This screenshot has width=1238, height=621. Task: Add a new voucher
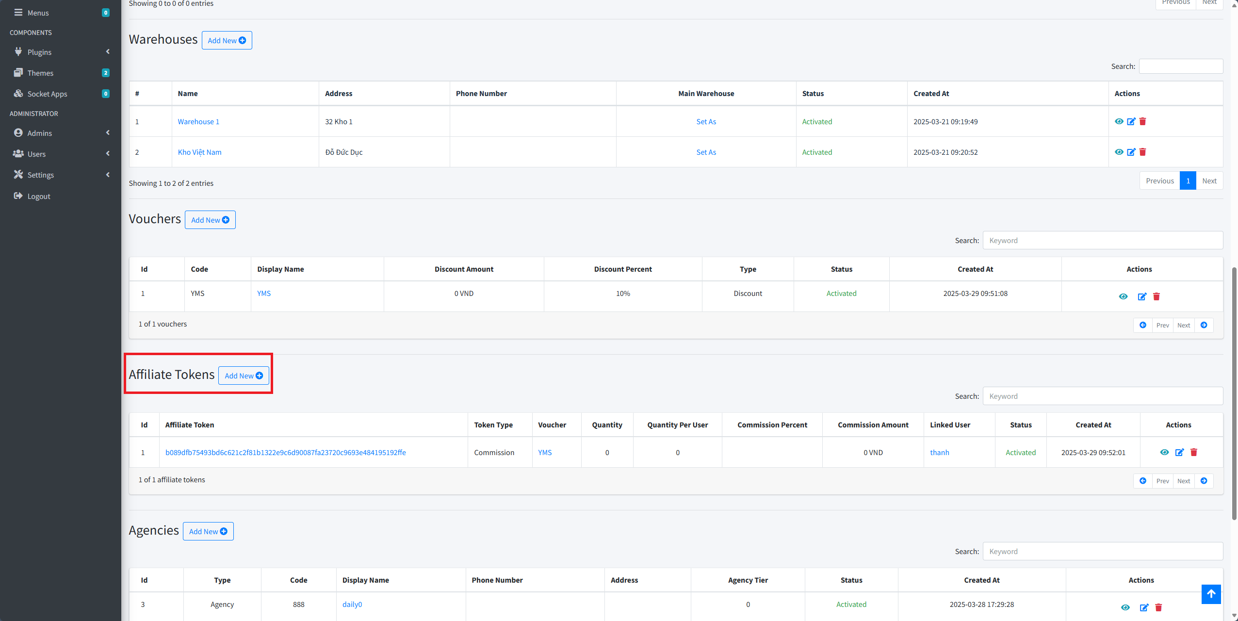point(210,220)
